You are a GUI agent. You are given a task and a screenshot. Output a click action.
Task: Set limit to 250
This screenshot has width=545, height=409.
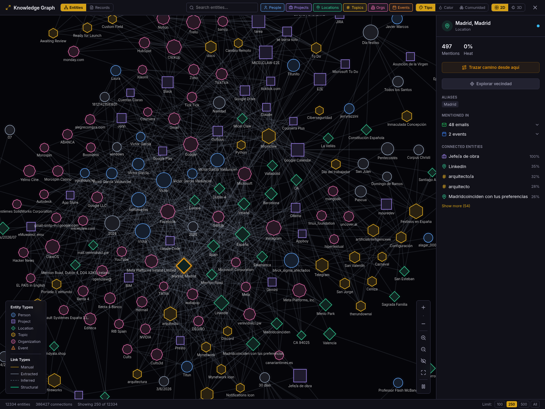[512, 404]
